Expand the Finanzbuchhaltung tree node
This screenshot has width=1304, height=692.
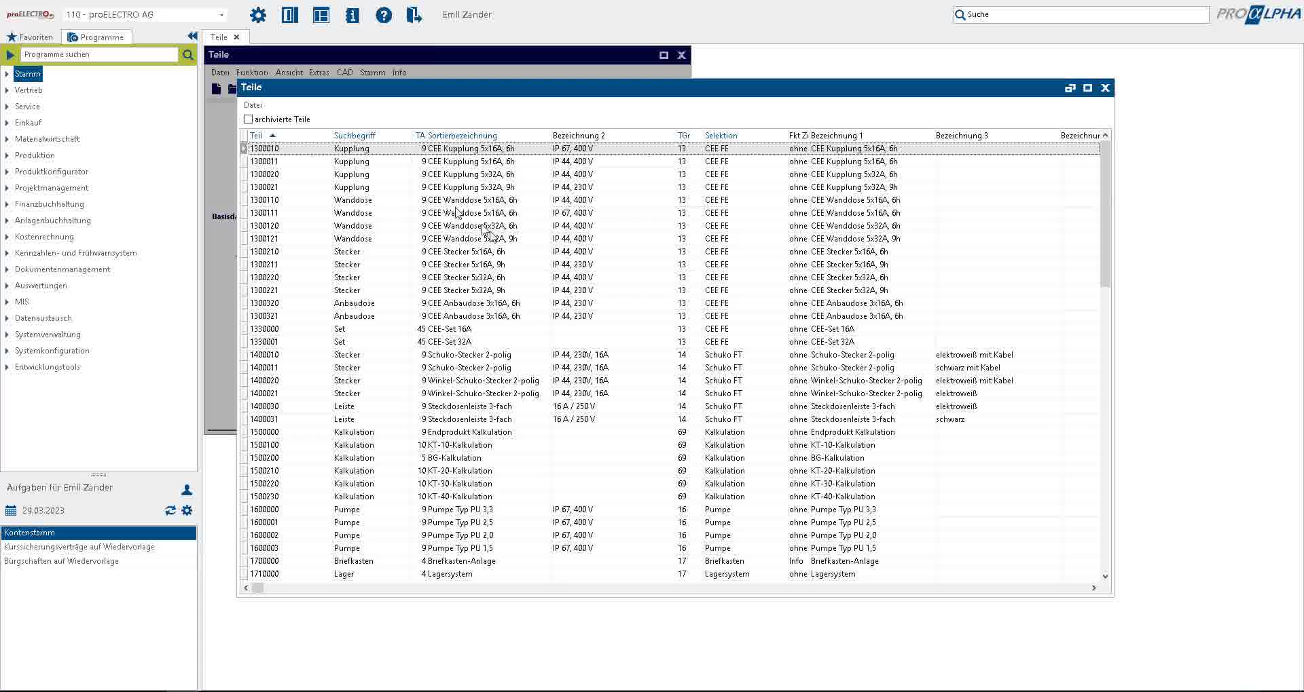(x=7, y=204)
